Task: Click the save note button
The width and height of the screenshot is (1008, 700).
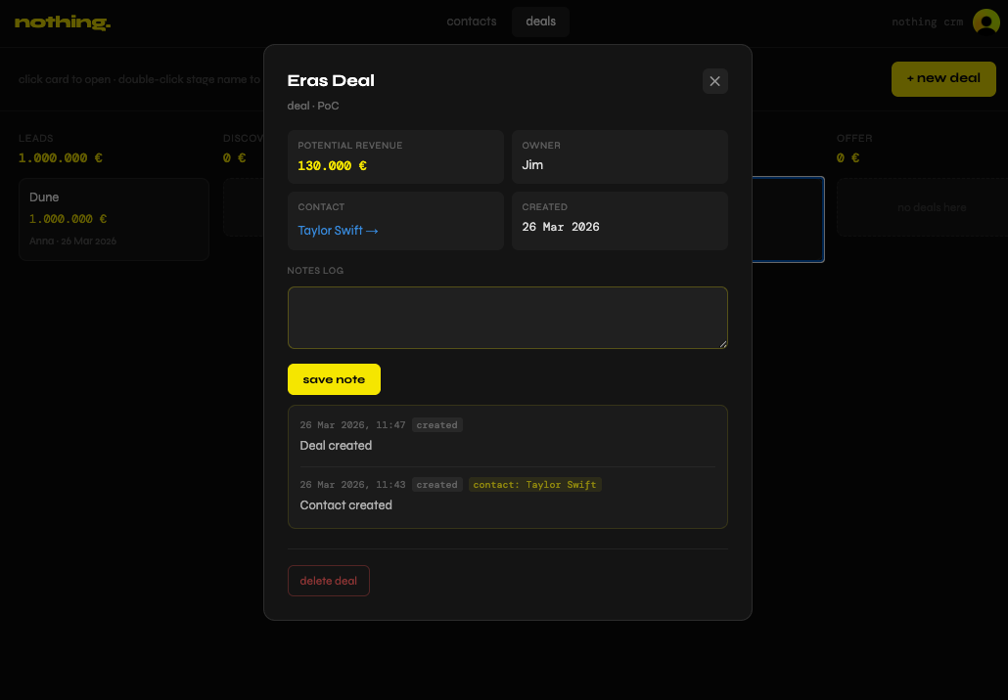Action: [334, 379]
